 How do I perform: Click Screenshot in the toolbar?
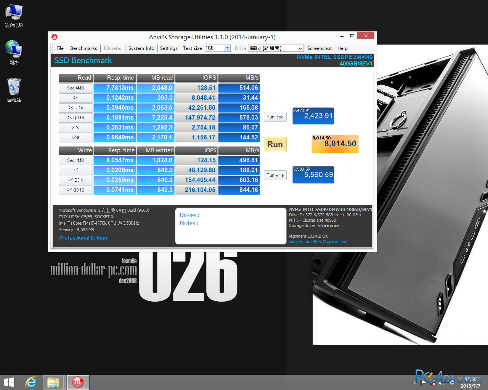[319, 48]
